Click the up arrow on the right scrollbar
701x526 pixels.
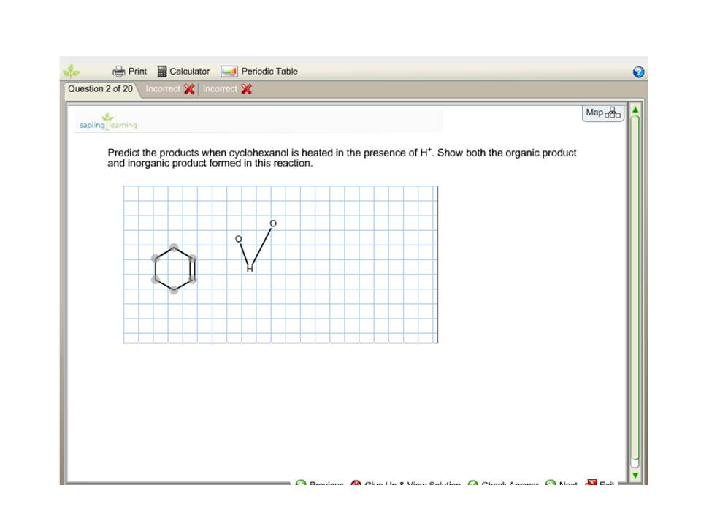pyautogui.click(x=635, y=108)
